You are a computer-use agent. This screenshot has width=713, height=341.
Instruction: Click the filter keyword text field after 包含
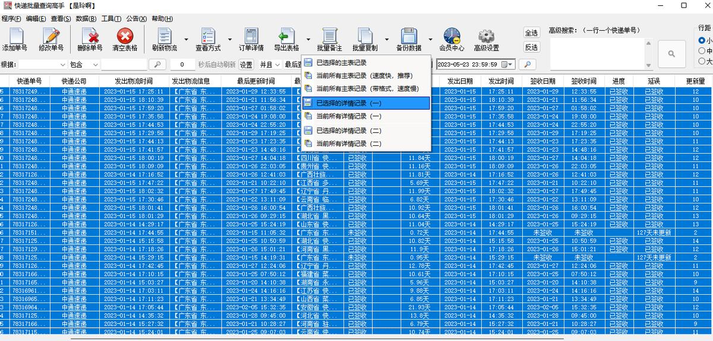coord(124,64)
